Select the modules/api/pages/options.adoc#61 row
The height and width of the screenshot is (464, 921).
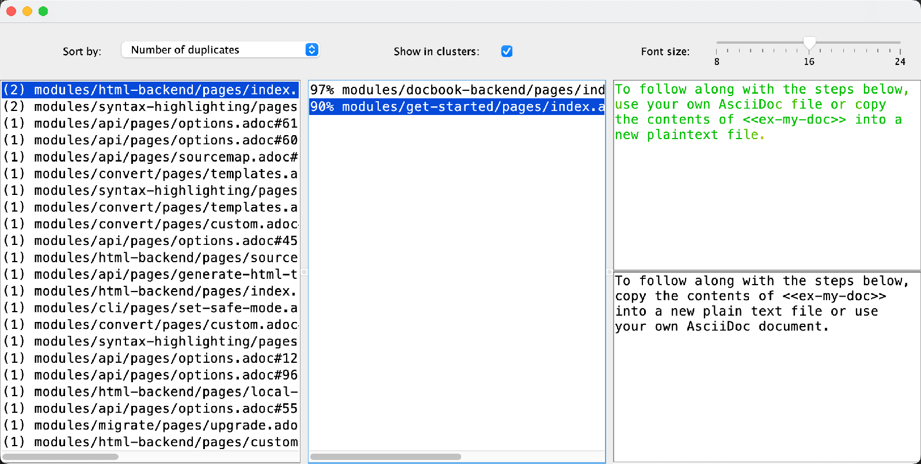click(x=151, y=123)
